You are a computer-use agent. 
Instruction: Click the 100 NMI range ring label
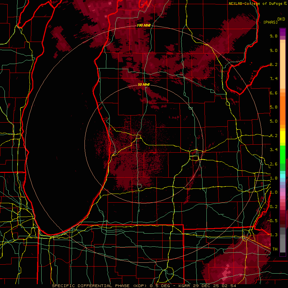point(144,25)
